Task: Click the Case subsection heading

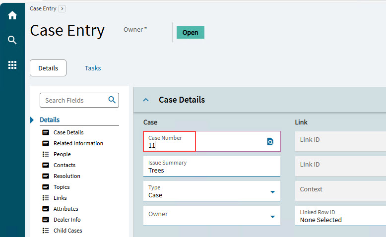Action: [150, 122]
